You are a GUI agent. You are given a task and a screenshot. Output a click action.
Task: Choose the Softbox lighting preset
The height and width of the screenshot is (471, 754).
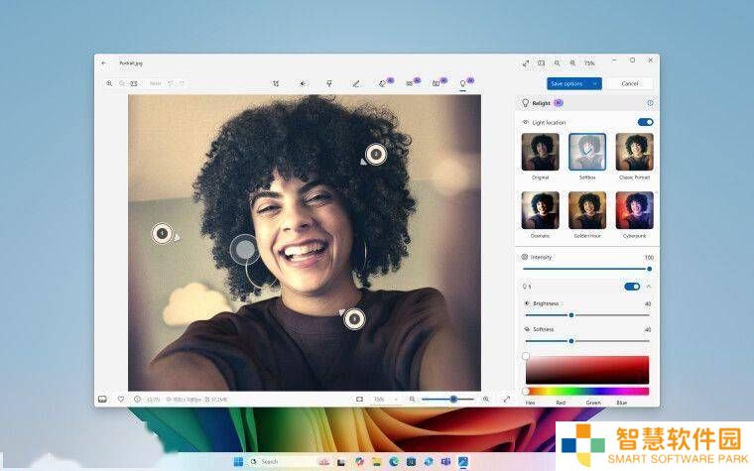click(587, 152)
